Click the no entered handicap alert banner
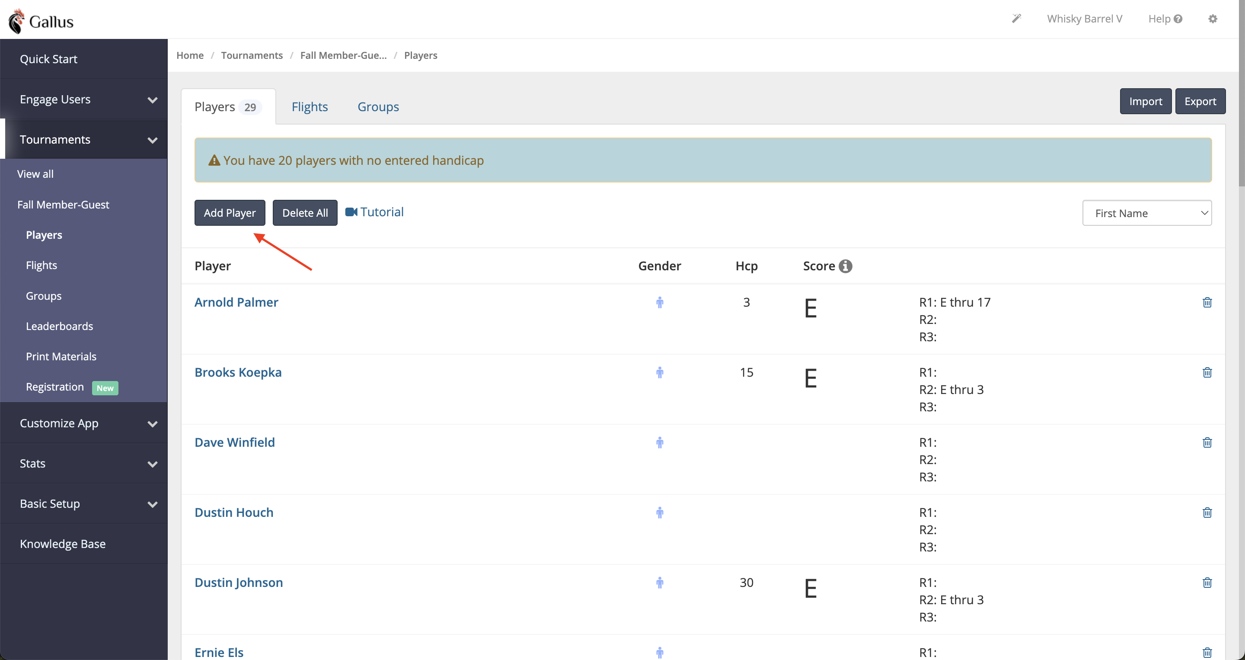Screen dimensions: 1245x660 pyautogui.click(x=703, y=160)
